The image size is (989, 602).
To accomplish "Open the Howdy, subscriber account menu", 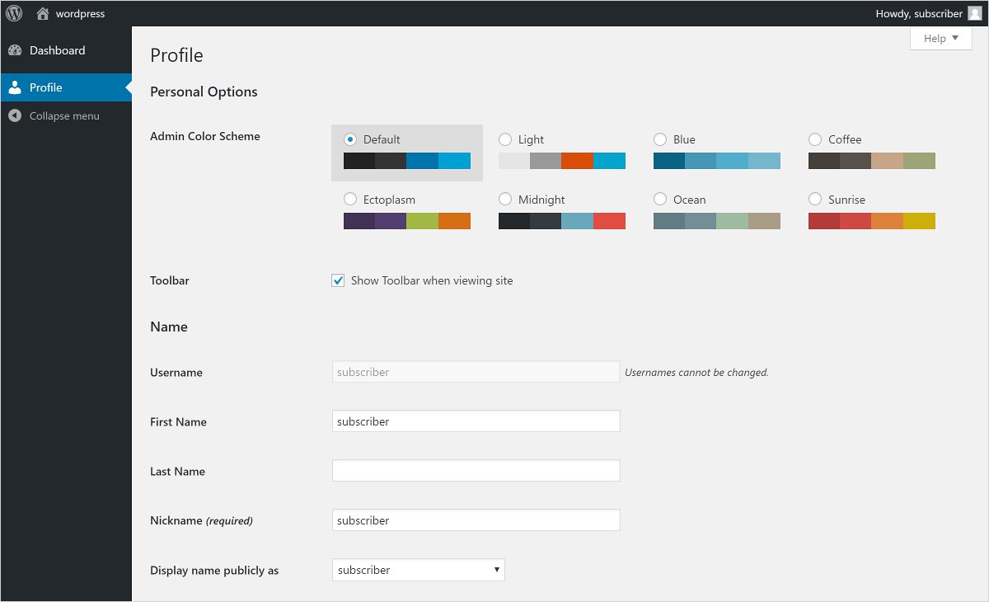I will [918, 13].
